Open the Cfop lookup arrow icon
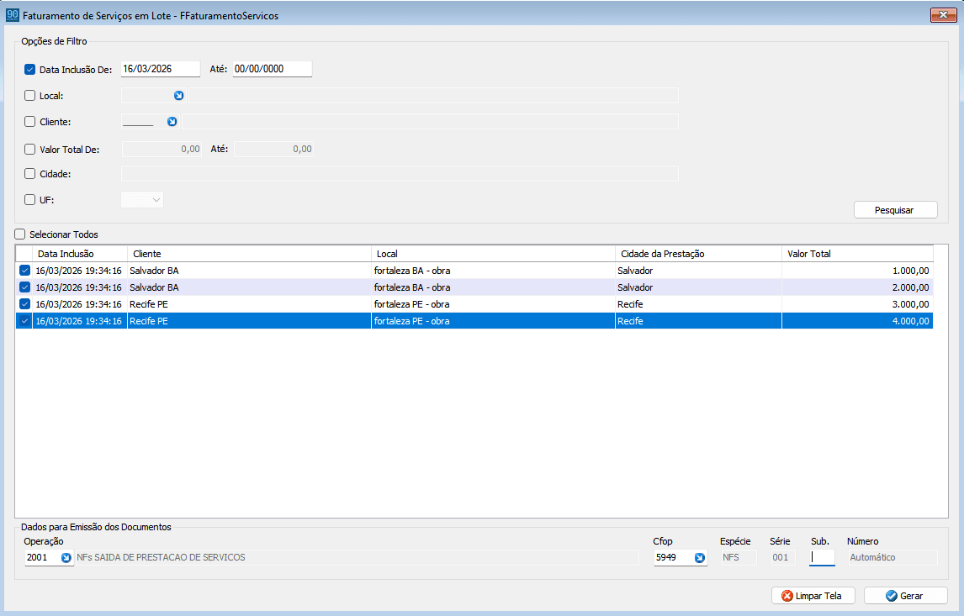The height and width of the screenshot is (616, 964). (700, 558)
